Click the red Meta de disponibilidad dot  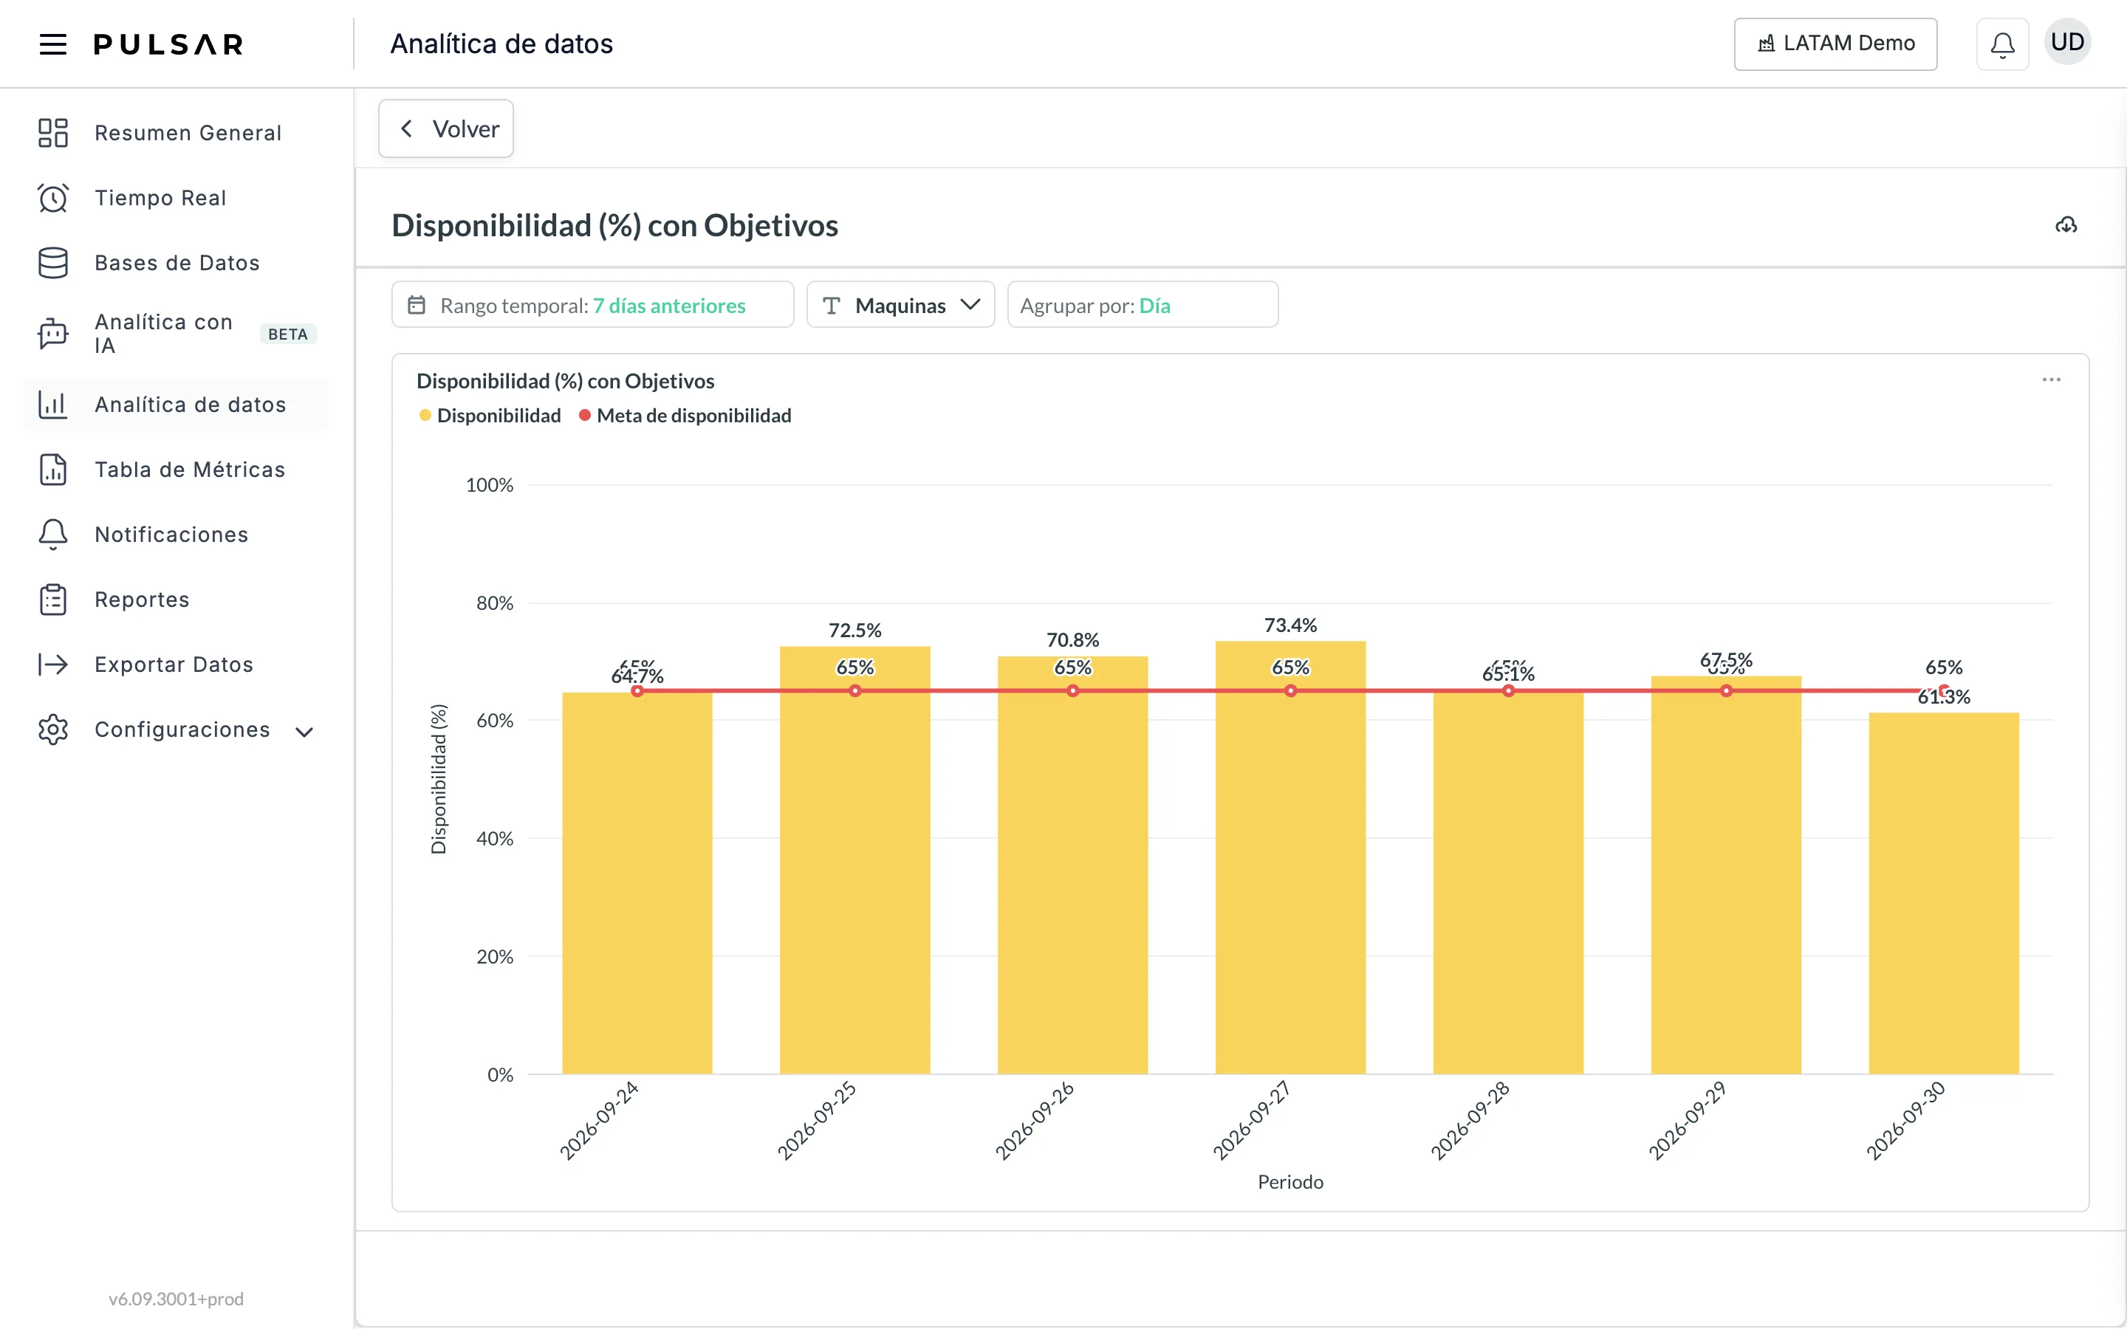pos(584,416)
